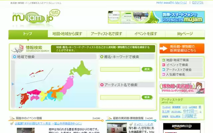Click pencil icon beside 最新の美術館・博物館情報 heading

(109, 118)
